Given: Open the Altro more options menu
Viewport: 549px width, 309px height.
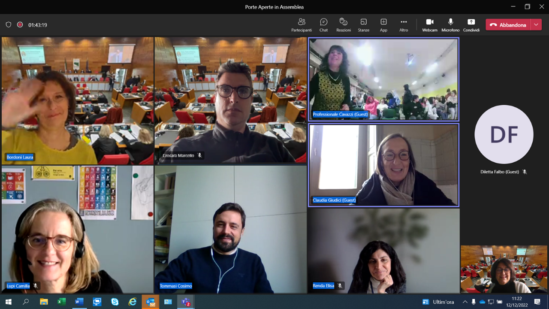Looking at the screenshot, I should point(404,25).
